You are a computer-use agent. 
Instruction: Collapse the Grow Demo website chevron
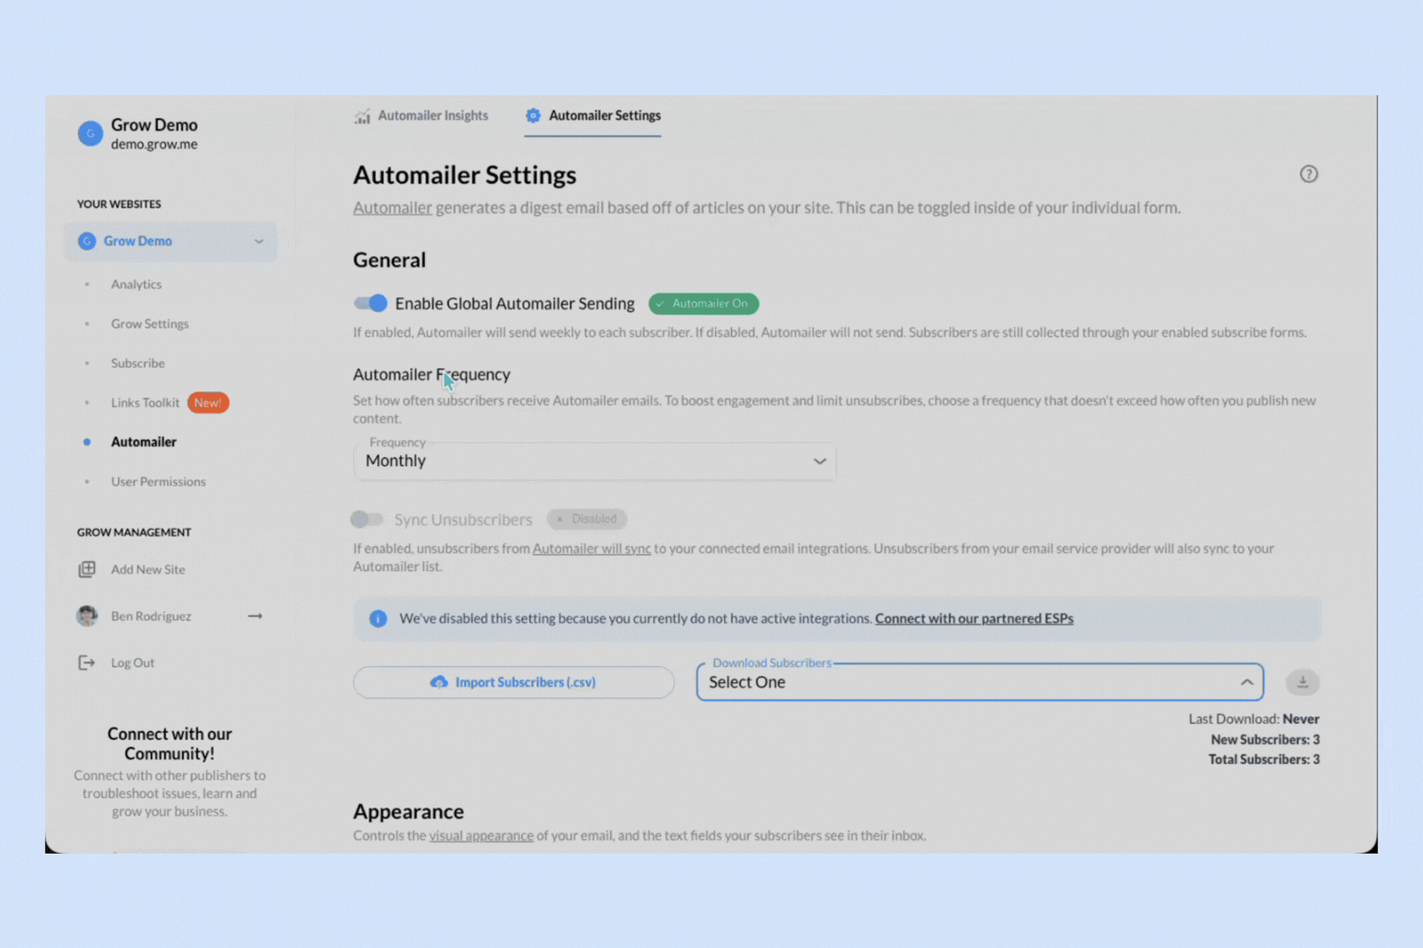(259, 241)
